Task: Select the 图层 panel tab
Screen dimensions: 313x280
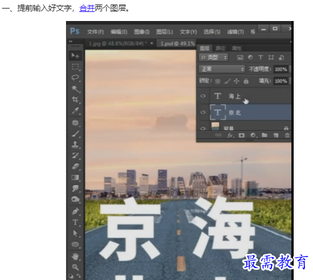Action: pos(205,48)
